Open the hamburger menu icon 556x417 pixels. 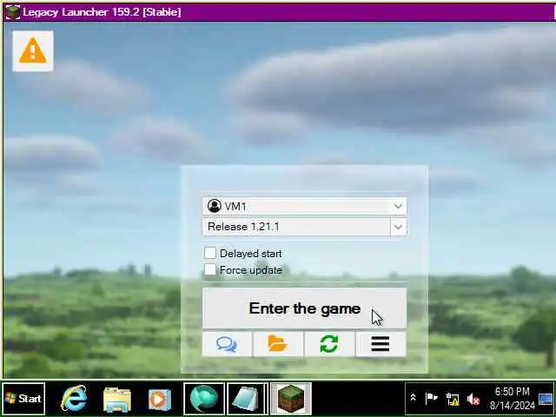point(381,344)
